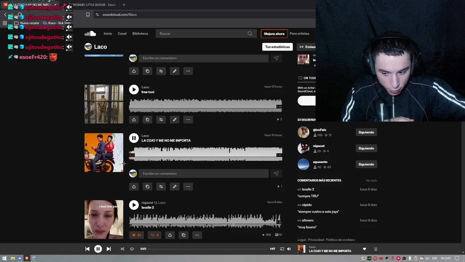This screenshot has width=465, height=262.
Task: Share LA COJO Y ME NO ME IMPORTA track
Action: pos(134,186)
